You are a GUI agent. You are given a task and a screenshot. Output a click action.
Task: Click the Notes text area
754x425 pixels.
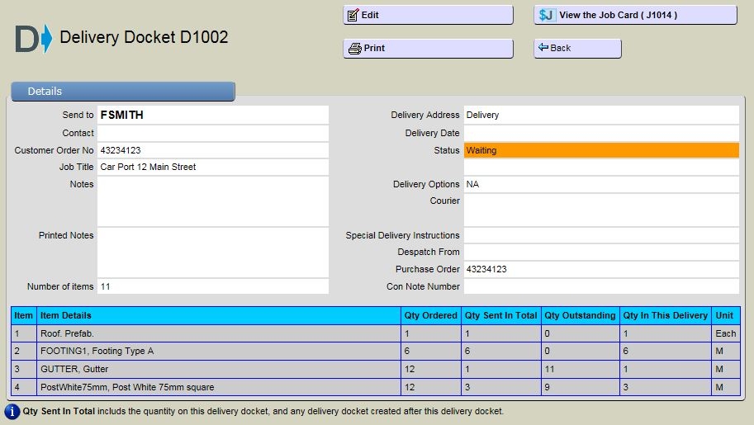(212, 201)
